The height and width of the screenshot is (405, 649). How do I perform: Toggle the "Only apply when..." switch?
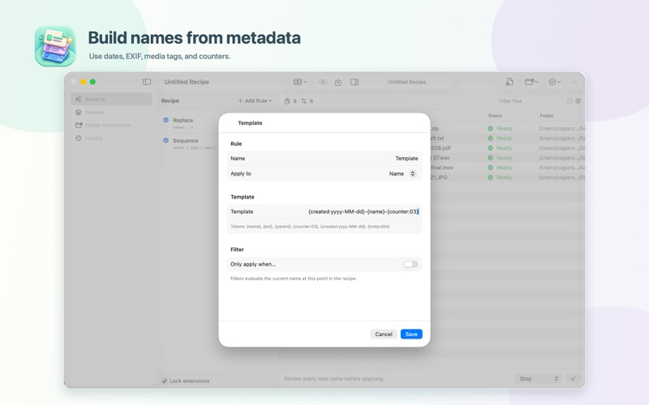pos(410,264)
